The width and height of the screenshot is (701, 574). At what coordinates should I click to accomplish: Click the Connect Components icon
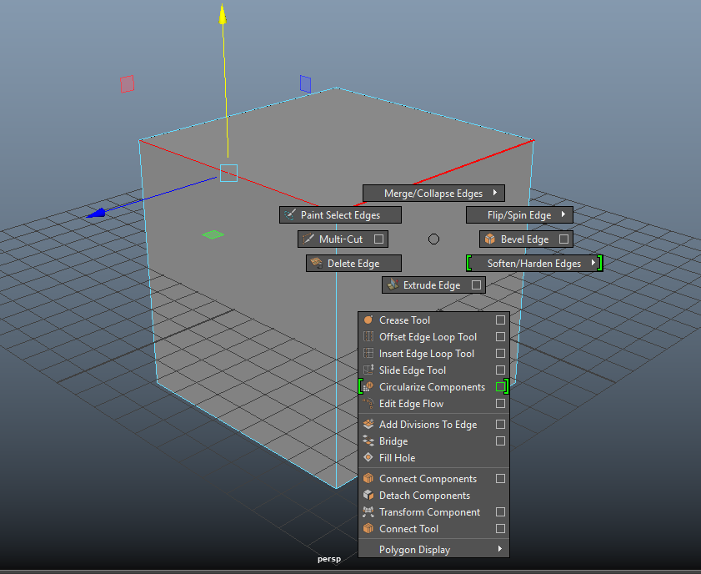[x=368, y=478]
